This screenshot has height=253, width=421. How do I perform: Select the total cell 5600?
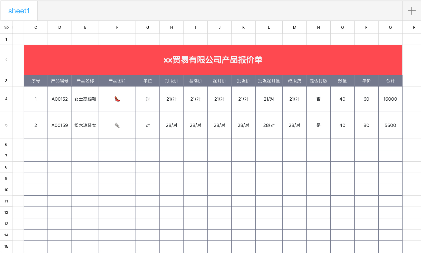click(x=390, y=125)
